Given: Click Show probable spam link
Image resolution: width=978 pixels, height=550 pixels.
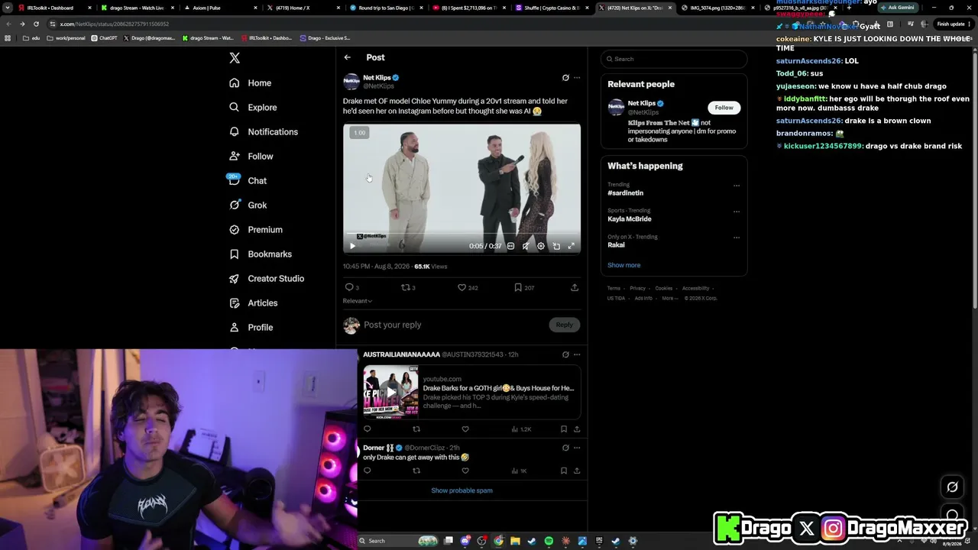Looking at the screenshot, I should (x=461, y=490).
